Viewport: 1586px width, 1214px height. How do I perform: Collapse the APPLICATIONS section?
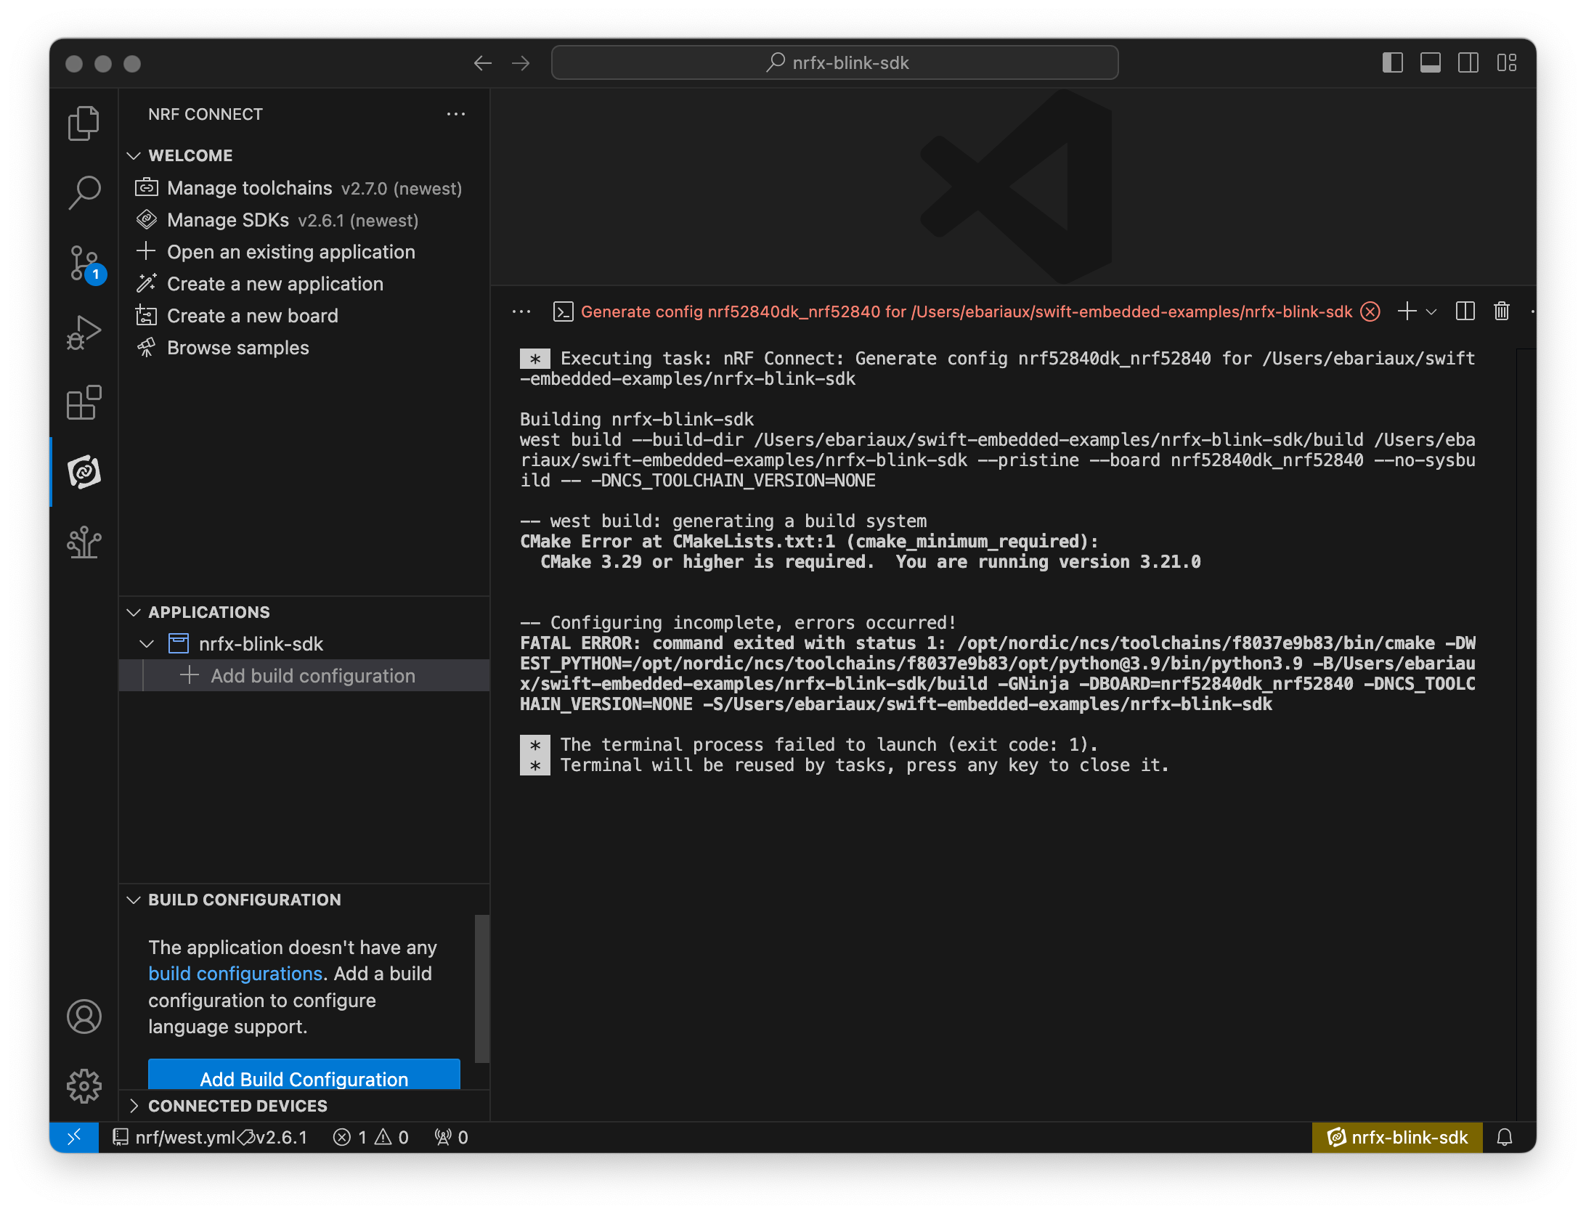pos(133,612)
